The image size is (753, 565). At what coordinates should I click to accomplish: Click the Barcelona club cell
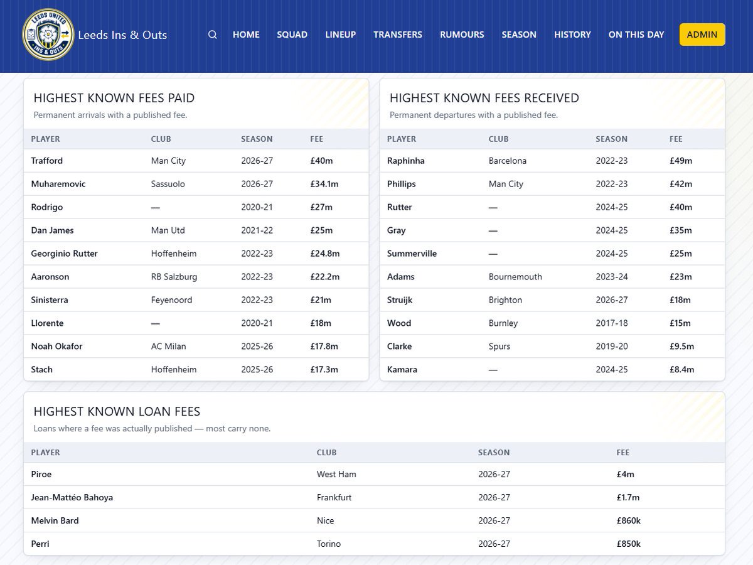coord(508,161)
